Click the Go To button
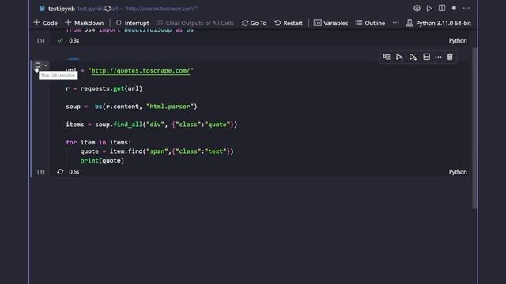 click(254, 23)
